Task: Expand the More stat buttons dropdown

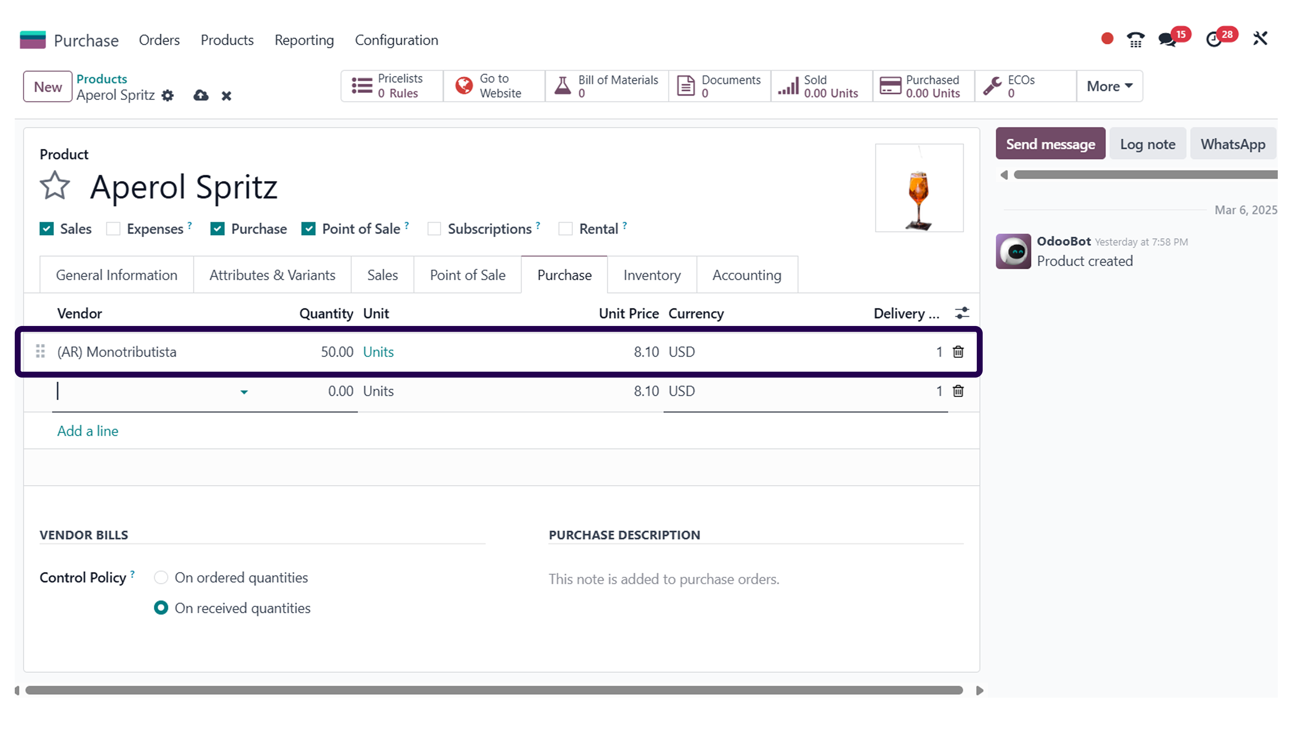Action: [1110, 86]
